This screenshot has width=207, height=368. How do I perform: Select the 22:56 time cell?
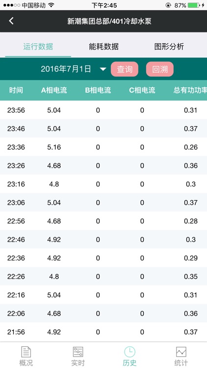tap(16, 221)
